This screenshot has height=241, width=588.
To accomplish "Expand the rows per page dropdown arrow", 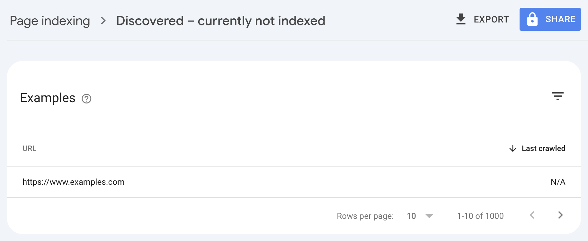I will pyautogui.click(x=429, y=216).
